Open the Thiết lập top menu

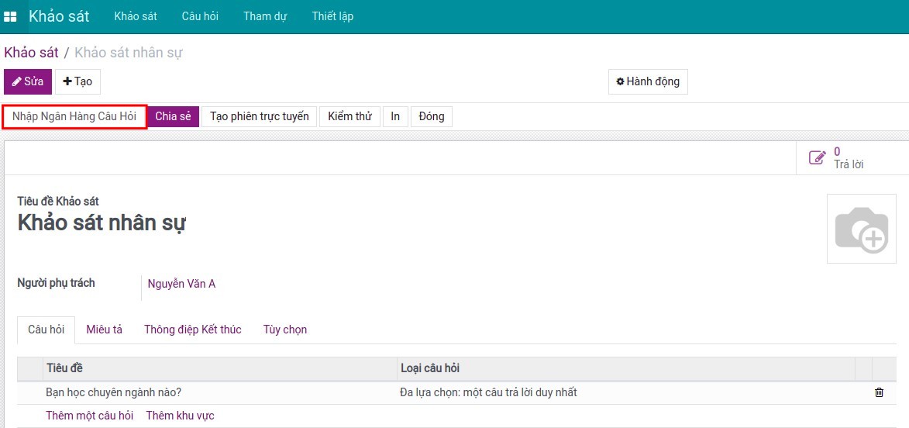pos(332,16)
